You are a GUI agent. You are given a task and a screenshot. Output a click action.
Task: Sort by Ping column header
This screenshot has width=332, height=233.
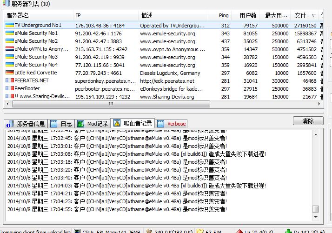point(220,15)
